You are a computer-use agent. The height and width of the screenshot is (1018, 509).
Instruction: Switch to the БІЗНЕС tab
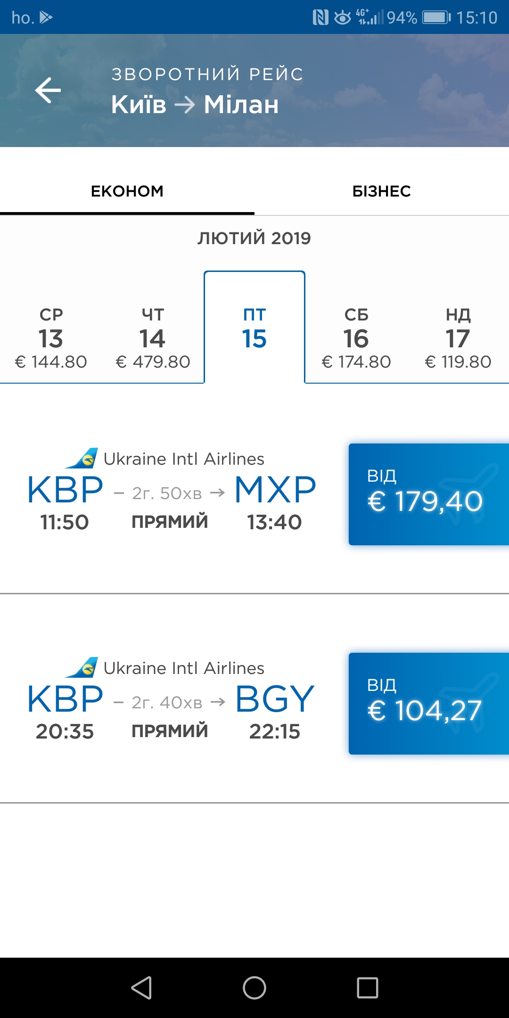[x=382, y=191]
